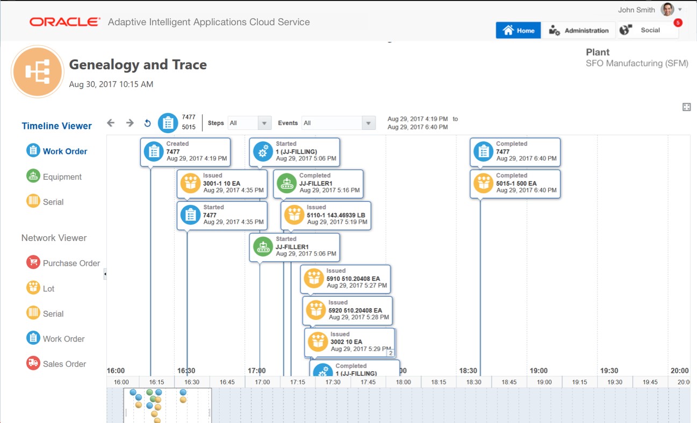The image size is (697, 423).
Task: Collapse the left panel with the side arrow
Action: pos(105,274)
